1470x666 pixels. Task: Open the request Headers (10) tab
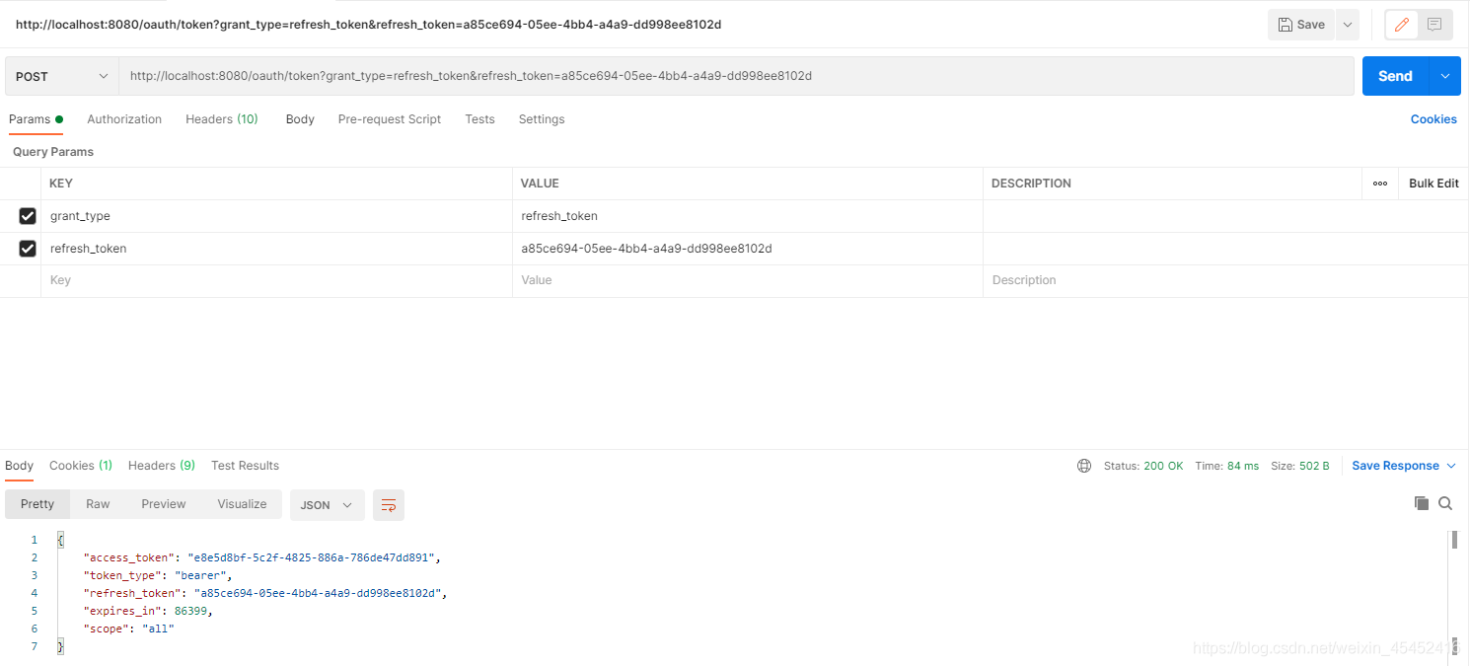(x=222, y=119)
